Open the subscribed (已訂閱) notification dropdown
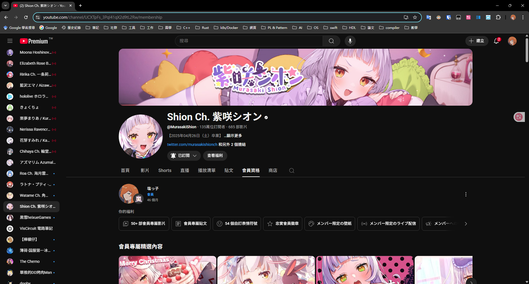 pos(184,156)
